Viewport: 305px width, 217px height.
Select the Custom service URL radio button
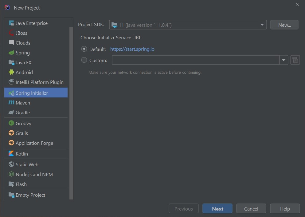coord(84,60)
